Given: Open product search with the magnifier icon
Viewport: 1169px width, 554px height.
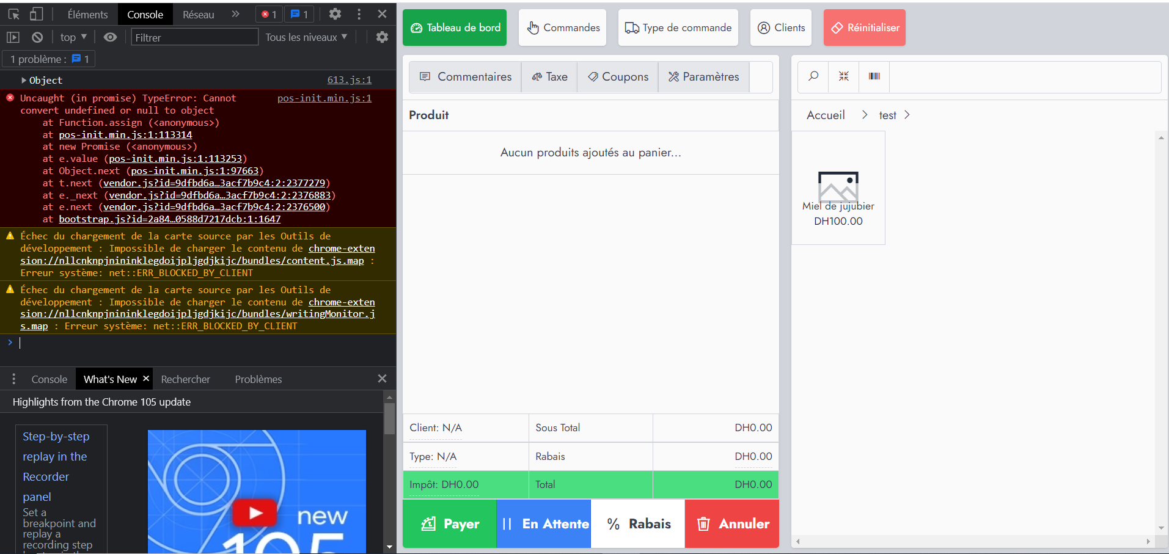Looking at the screenshot, I should tap(813, 76).
